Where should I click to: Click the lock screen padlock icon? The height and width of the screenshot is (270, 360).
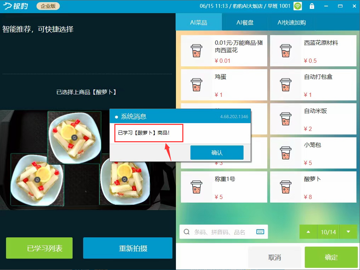(x=312, y=6)
